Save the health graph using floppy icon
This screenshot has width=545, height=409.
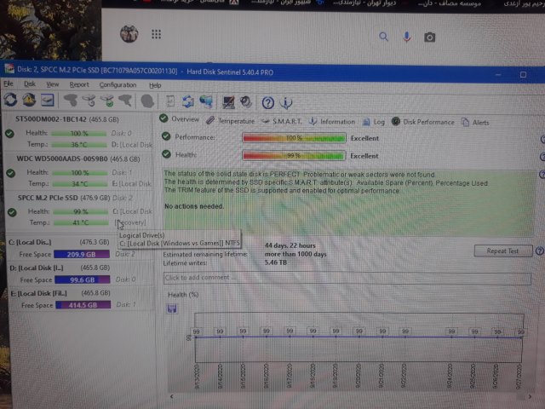(172, 308)
